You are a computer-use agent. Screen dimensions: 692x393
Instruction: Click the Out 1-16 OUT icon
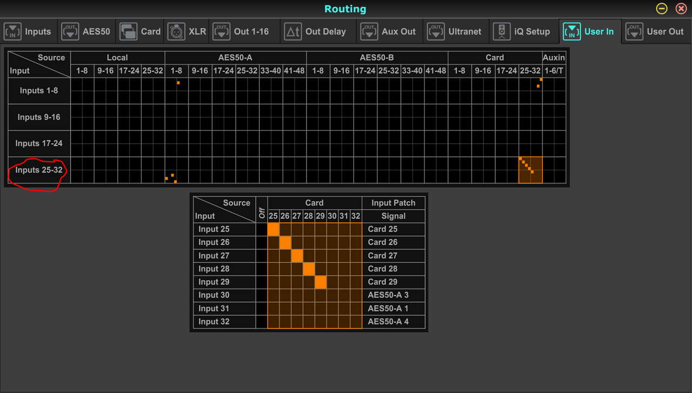[x=222, y=31]
